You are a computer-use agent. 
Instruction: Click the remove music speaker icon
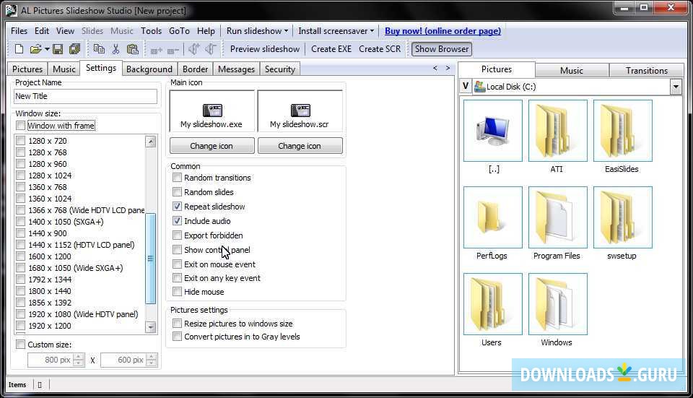(x=211, y=49)
